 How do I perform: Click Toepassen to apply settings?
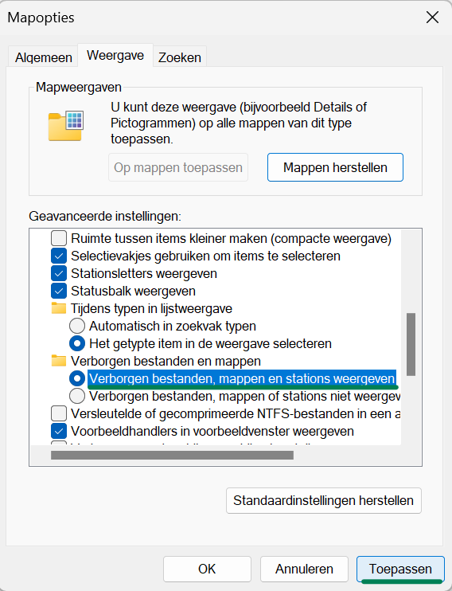(400, 569)
